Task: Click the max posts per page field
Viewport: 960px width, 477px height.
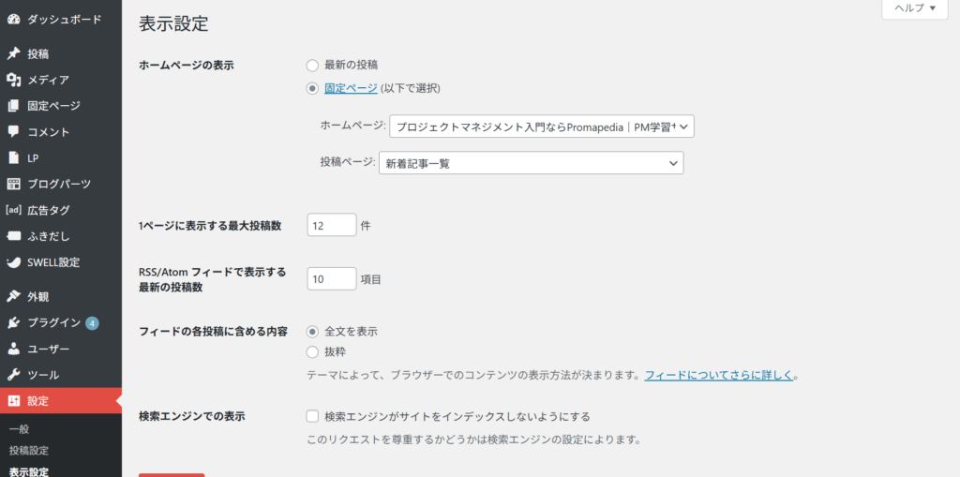Action: [332, 225]
